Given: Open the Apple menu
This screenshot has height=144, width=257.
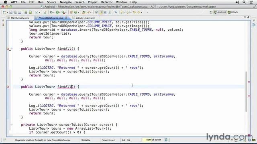Looking at the screenshot, I should tap(5, 2).
